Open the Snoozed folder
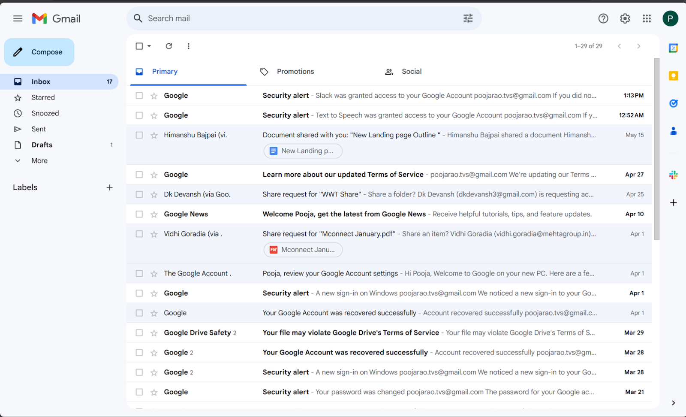Screen dimensions: 686x417 pyautogui.click(x=59, y=113)
